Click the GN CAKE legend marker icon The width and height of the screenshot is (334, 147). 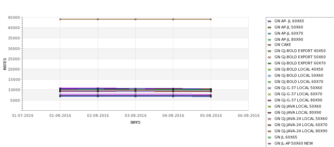270,45
